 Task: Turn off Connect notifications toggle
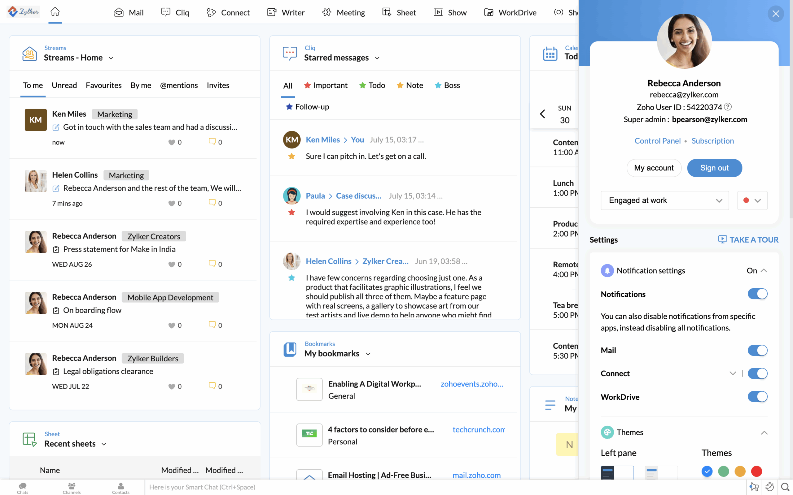pyautogui.click(x=757, y=373)
